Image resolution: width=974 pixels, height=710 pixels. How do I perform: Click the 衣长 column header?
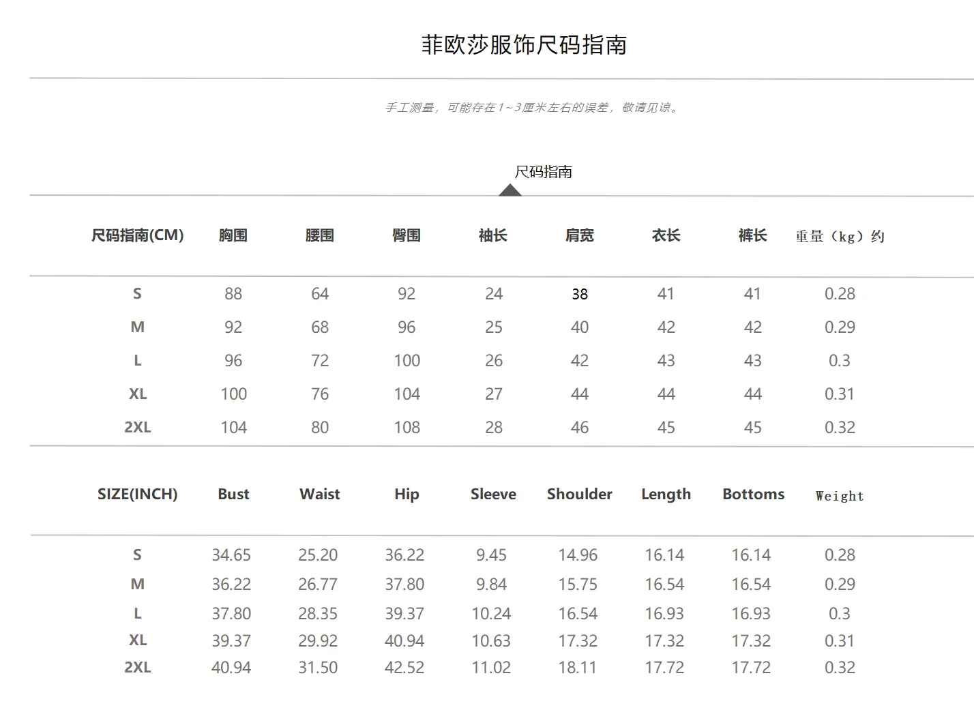point(666,235)
